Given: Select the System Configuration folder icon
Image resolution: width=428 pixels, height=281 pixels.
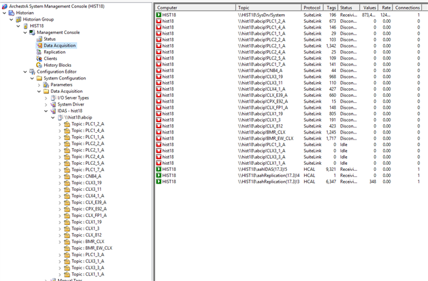Looking at the screenshot, I should coord(39,78).
